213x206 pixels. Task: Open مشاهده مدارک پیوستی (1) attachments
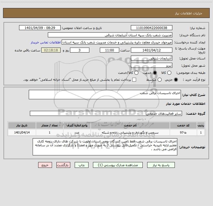[x=118, y=165]
